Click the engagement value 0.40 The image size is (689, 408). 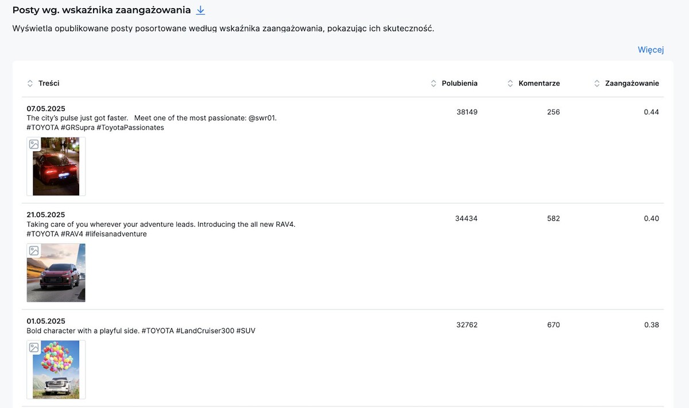pos(652,218)
